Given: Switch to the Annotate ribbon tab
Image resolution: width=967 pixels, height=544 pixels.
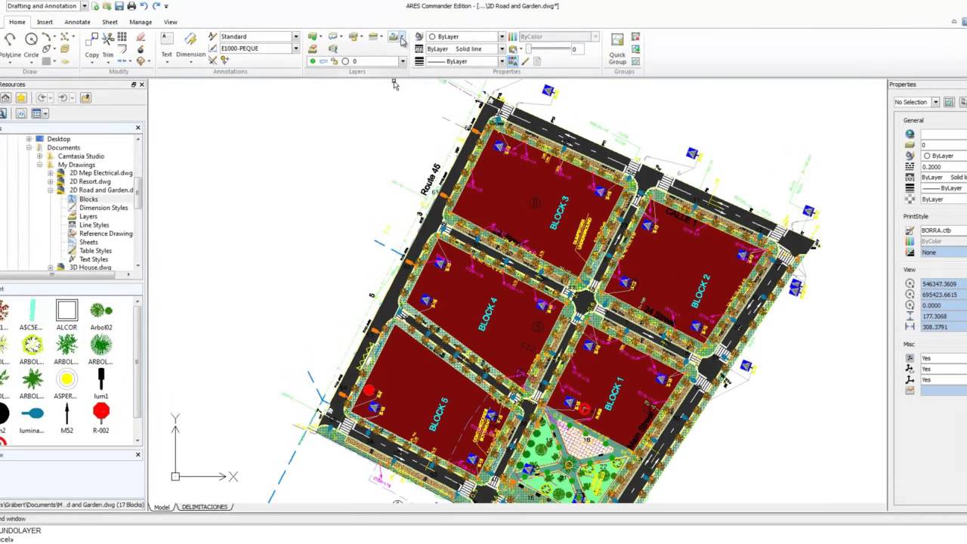Looking at the screenshot, I should 77,22.
